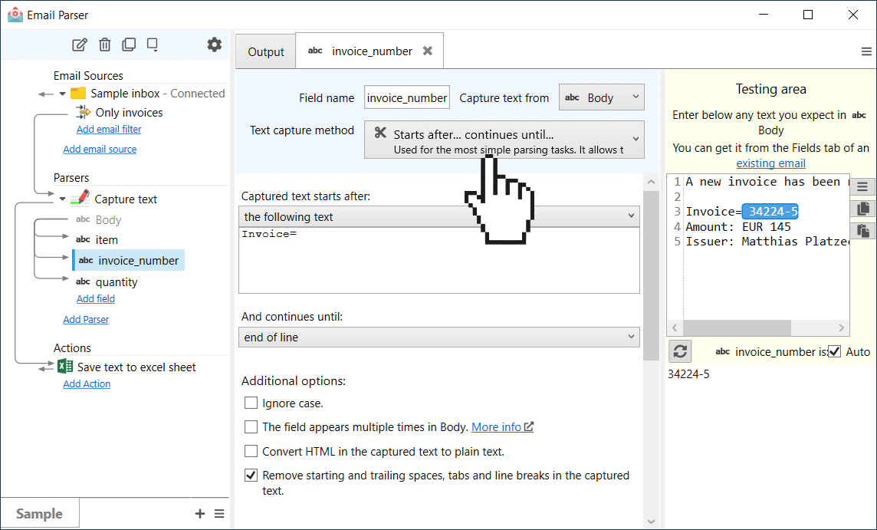Open the Capture text from Body dropdown
The height and width of the screenshot is (530, 877).
coord(601,97)
